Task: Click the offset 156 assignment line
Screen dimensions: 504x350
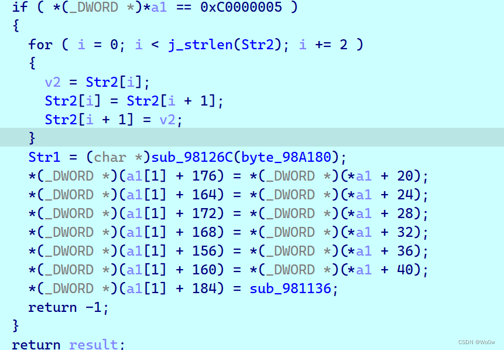Action: pos(228,251)
